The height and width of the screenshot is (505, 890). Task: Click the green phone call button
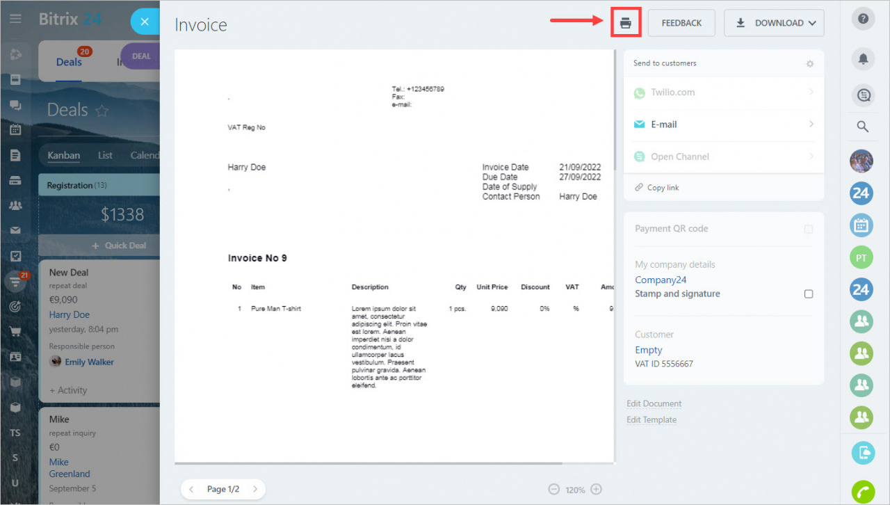point(863,492)
